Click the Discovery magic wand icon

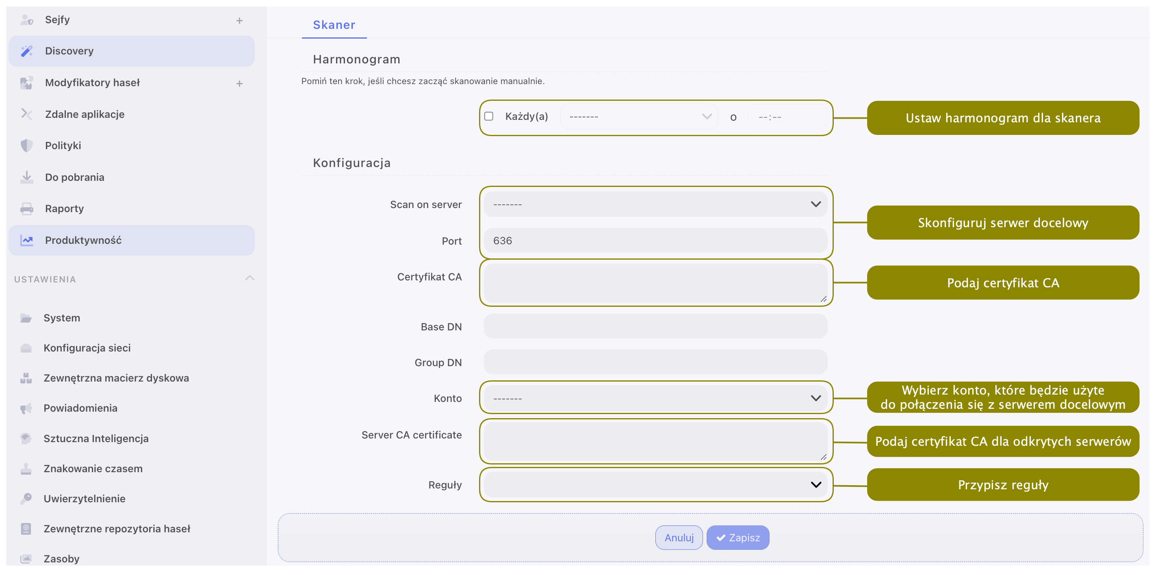26,51
